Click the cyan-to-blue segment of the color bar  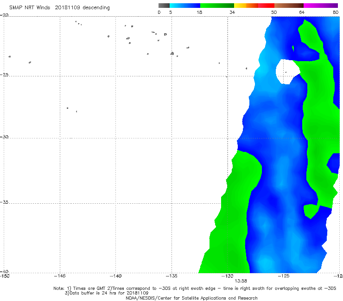pyautogui.click(x=185, y=6)
